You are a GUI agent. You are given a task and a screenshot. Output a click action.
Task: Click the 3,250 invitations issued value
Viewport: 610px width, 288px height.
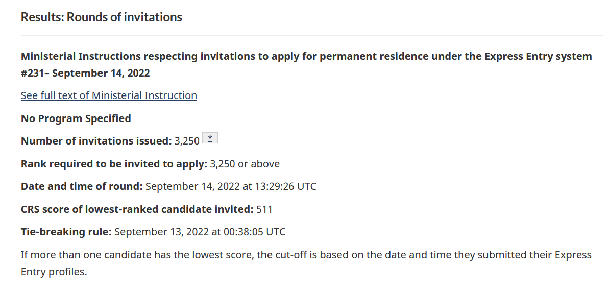[x=187, y=141]
